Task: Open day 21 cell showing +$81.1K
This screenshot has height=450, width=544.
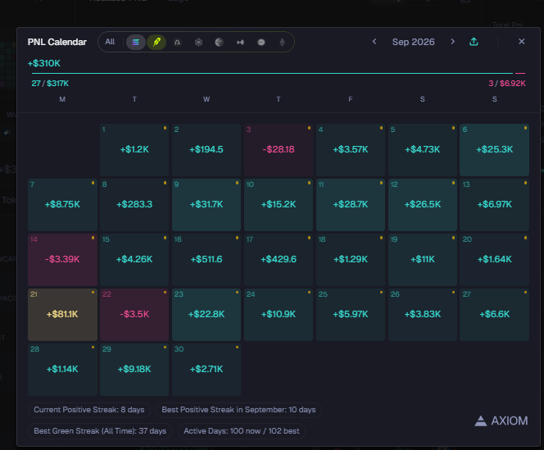Action: click(x=62, y=315)
